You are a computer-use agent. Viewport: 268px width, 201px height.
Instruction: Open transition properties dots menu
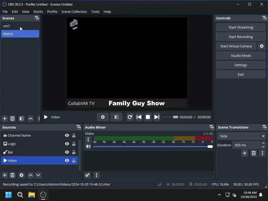(263, 153)
